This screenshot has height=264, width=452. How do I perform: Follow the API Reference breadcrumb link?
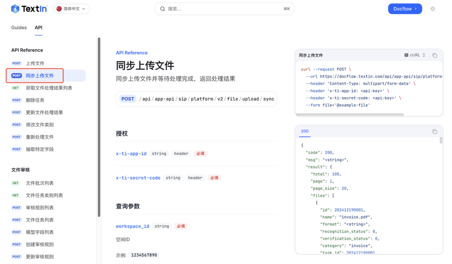131,53
